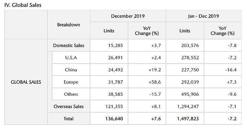
Task: Select the 136,640 total units cell
Action: click(109, 119)
